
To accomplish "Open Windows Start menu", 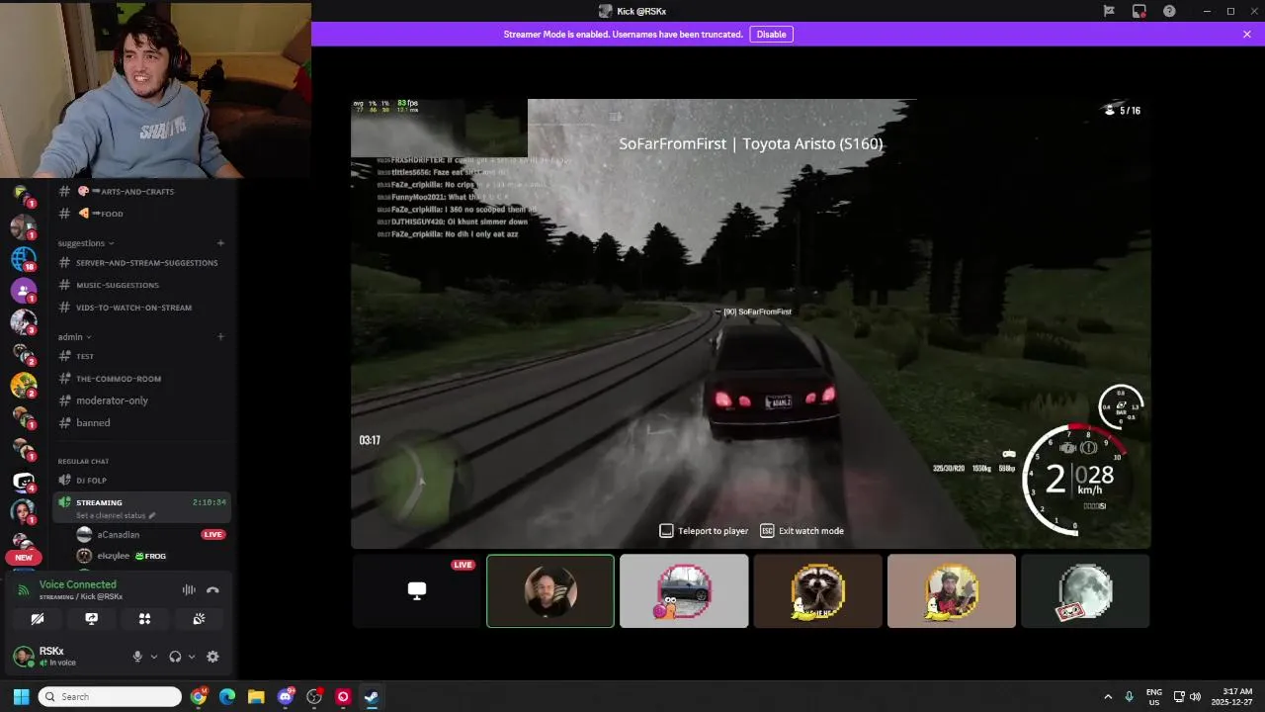I will pyautogui.click(x=21, y=697).
